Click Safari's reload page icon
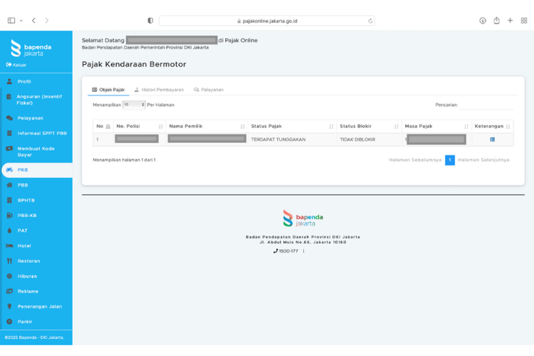Image resolution: width=534 pixels, height=356 pixels. point(370,21)
